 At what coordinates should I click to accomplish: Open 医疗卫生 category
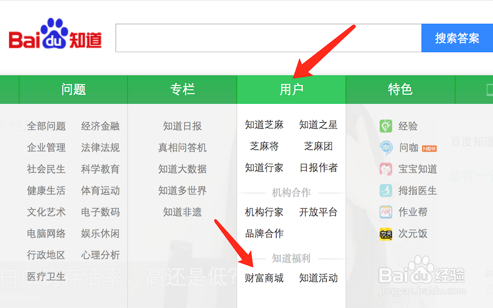[46, 276]
